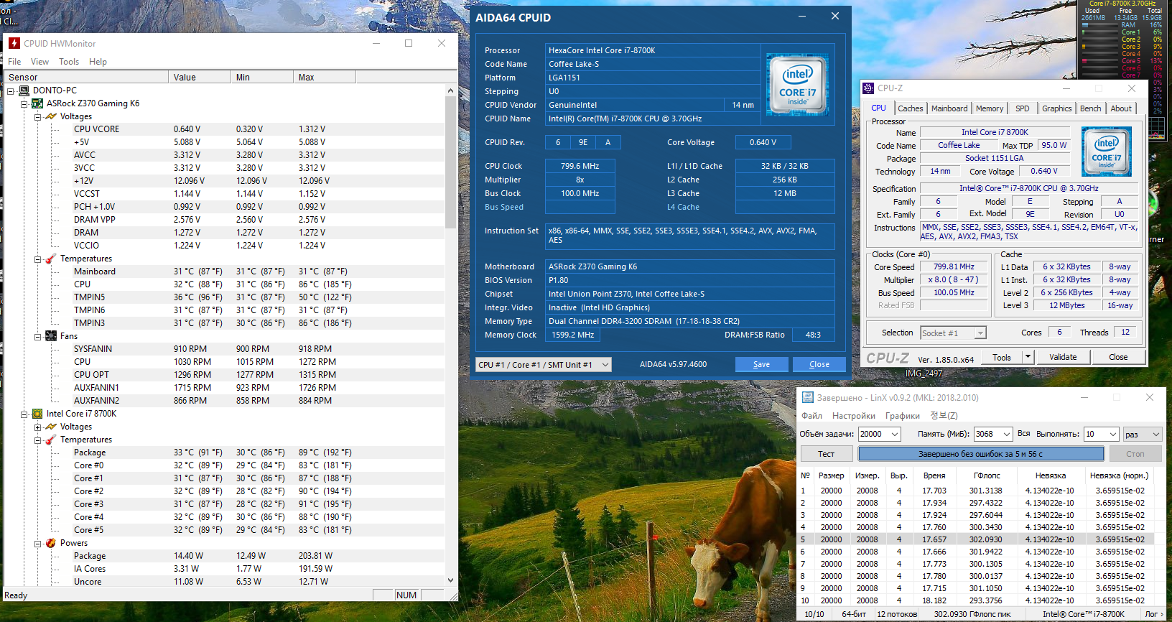Switch to the Bench tab in CPU-Z
This screenshot has height=622, width=1172.
point(1090,108)
